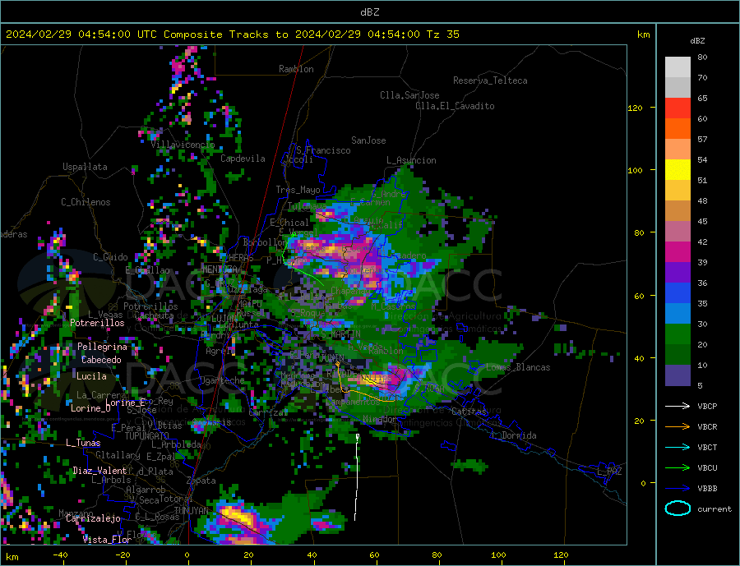Click the cyan 'current' ellipse symbol
740x566 pixels.
[678, 508]
